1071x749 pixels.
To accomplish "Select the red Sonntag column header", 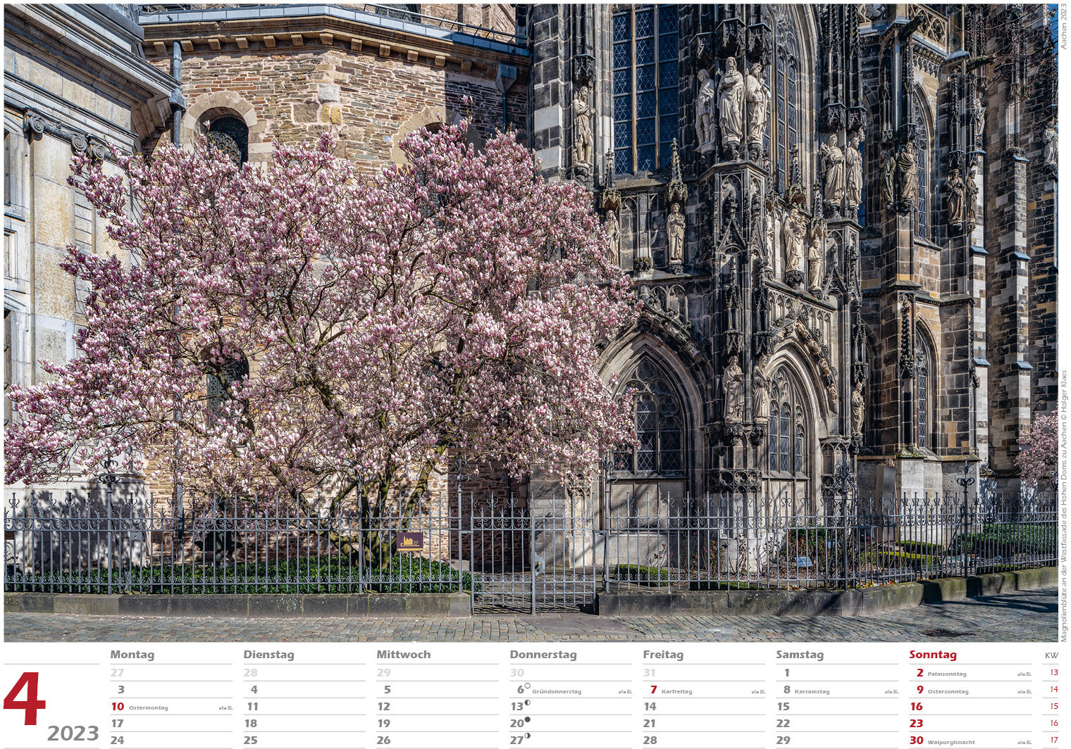I will [932, 655].
